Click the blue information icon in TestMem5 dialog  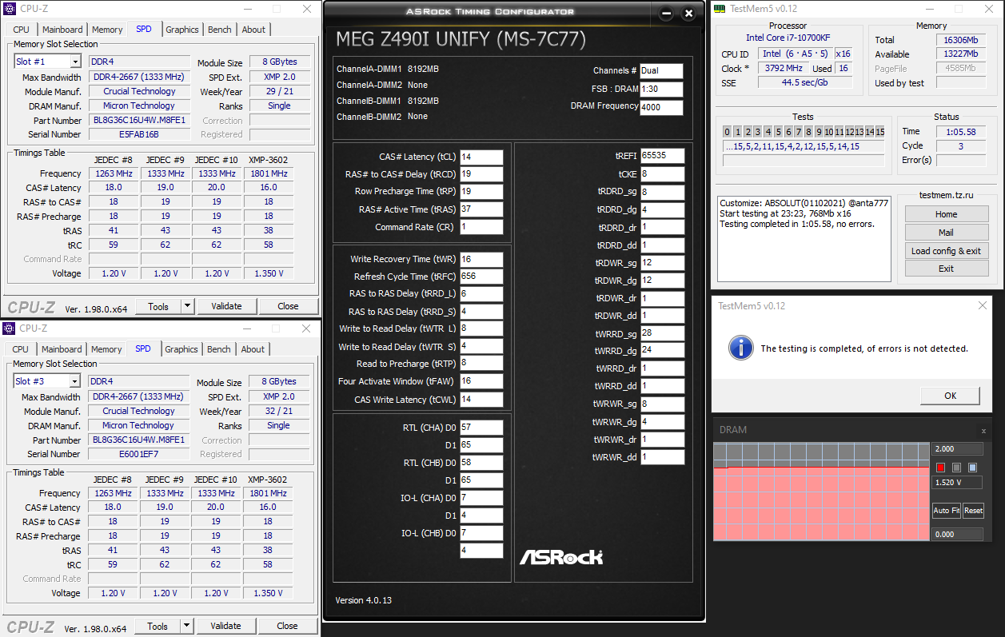[742, 348]
